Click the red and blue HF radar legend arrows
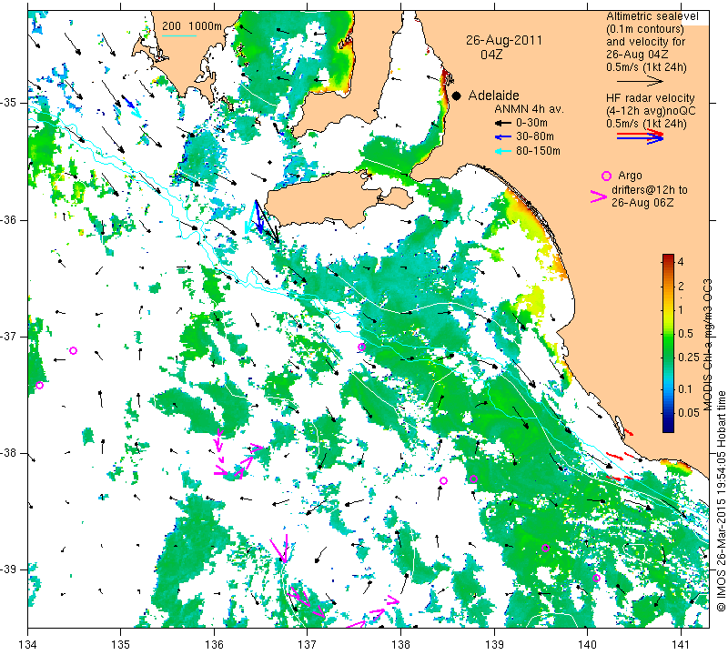 pyautogui.click(x=640, y=136)
